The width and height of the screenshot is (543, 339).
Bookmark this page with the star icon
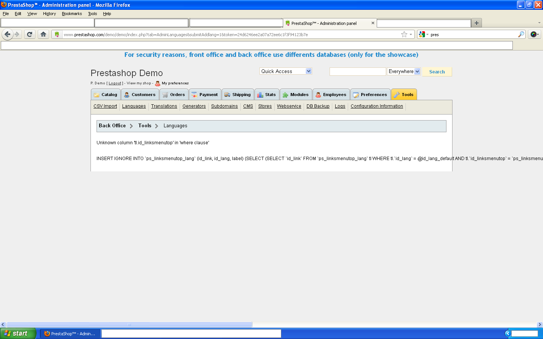pyautogui.click(x=404, y=34)
